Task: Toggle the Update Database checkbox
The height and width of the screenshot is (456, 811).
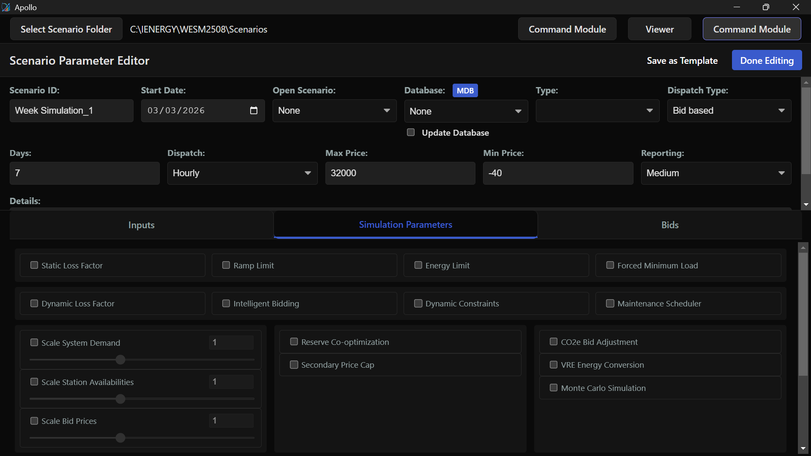Action: tap(411, 133)
